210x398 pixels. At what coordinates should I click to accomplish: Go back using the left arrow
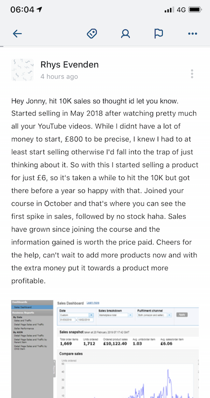pos(17,34)
